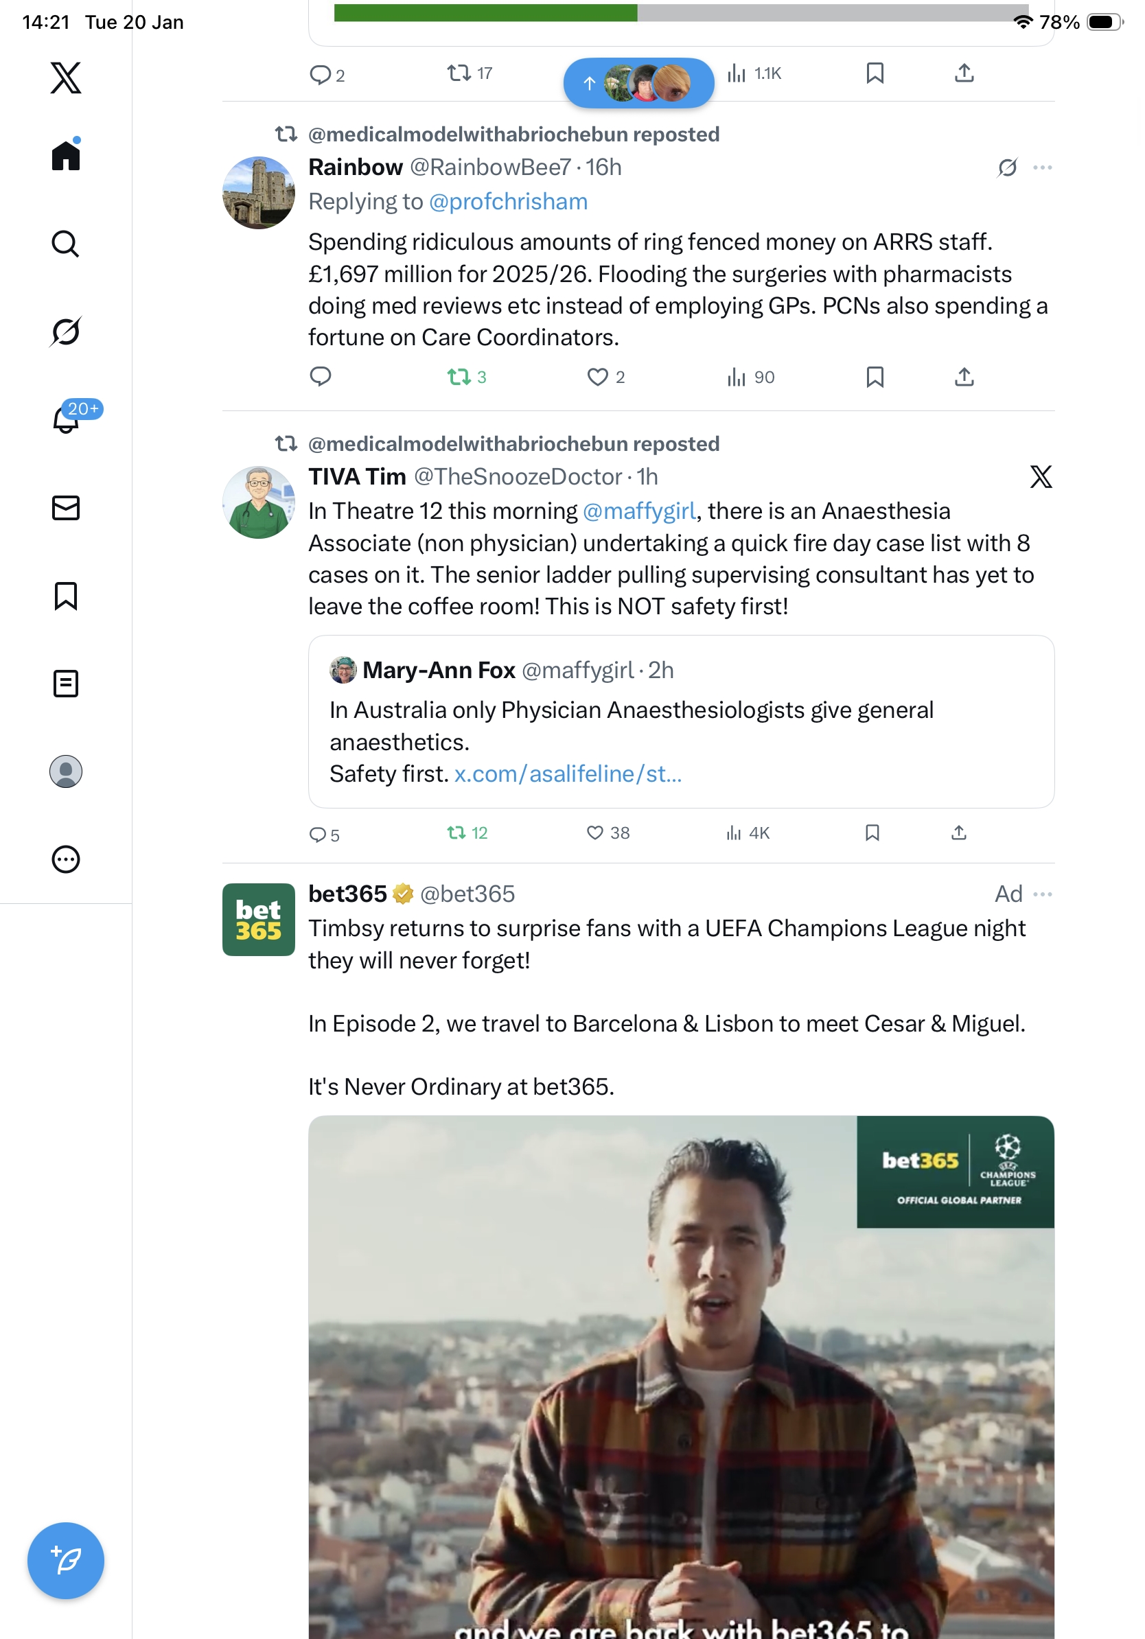Open more options on Rainbow's post
The image size is (1145, 1639).
click(1042, 167)
